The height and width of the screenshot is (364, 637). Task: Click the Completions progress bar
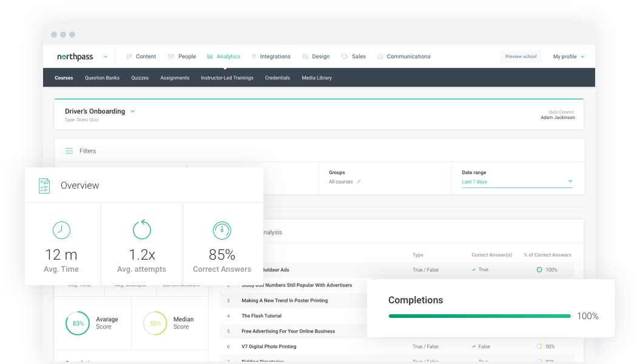[x=479, y=316]
